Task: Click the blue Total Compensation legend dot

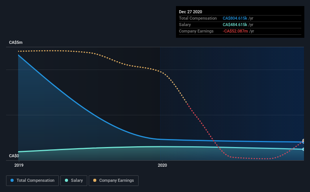Action: click(x=12, y=180)
